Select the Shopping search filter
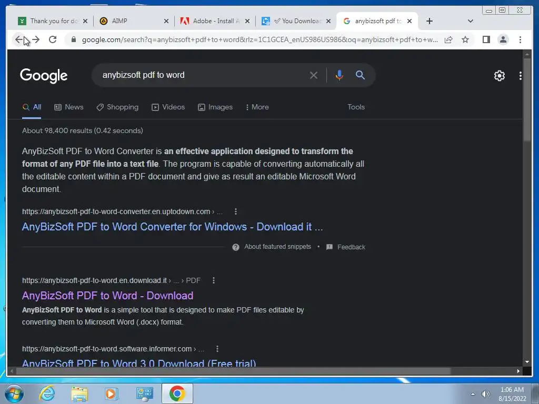The width and height of the screenshot is (539, 404). 117,107
